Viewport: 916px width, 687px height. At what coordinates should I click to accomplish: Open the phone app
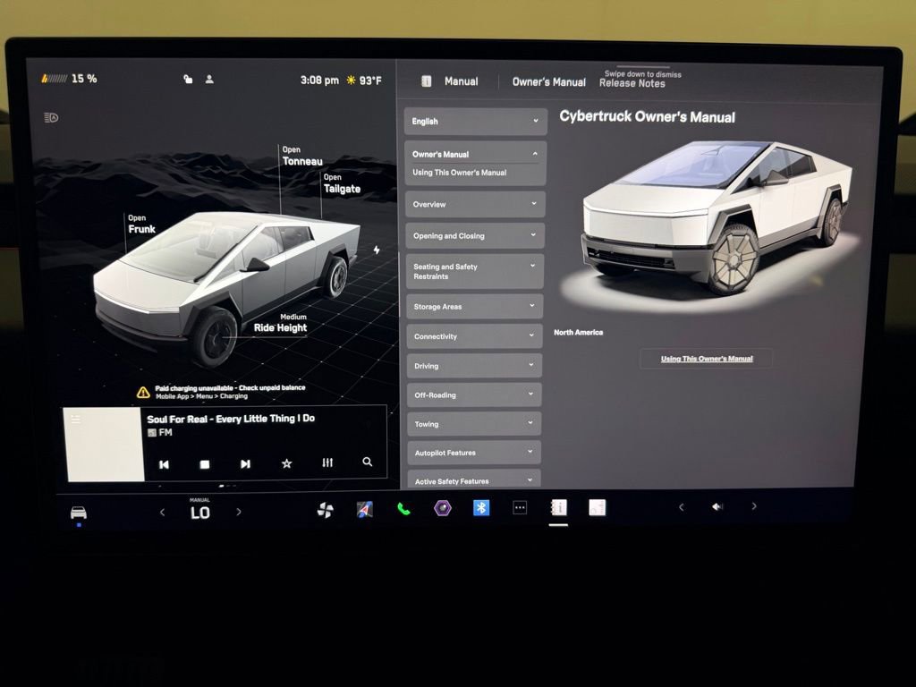point(403,509)
